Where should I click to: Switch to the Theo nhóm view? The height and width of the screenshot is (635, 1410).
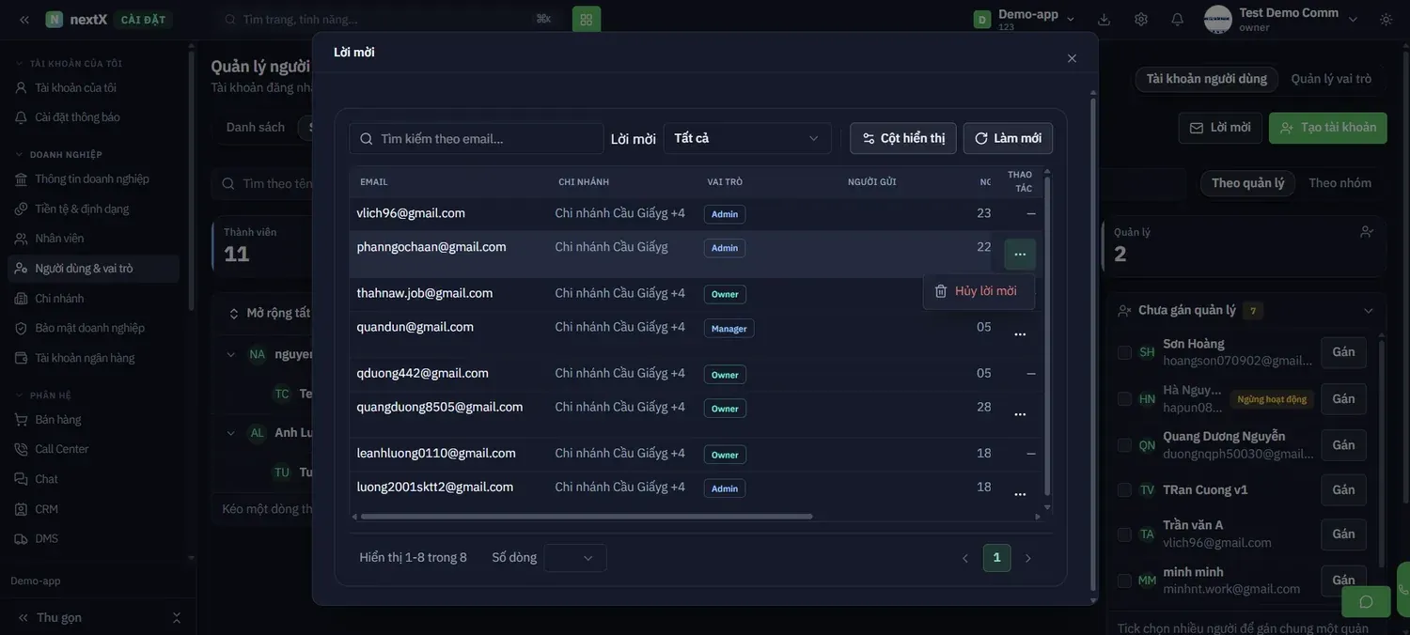point(1340,183)
